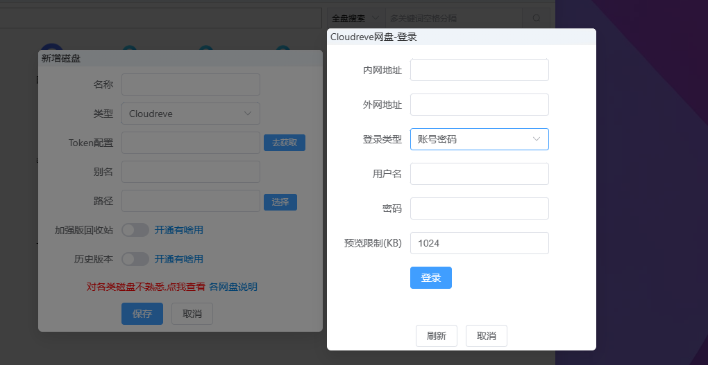This screenshot has height=365, width=708.
Task: Click the Token配置 input field
Action: [191, 143]
